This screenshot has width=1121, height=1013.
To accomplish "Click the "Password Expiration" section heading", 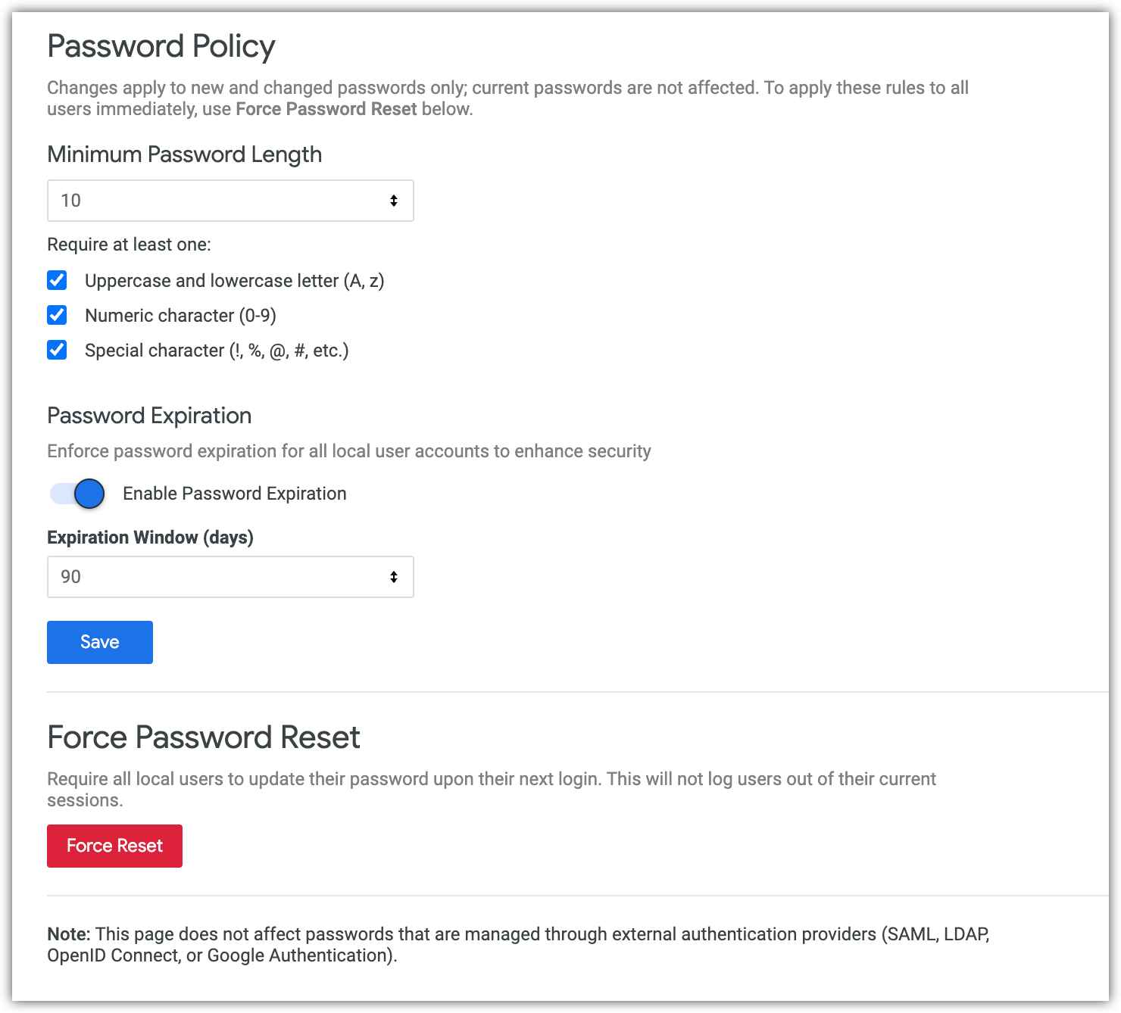I will 149,416.
